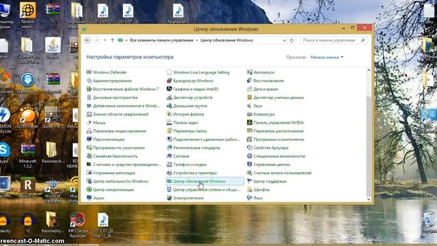
Task: Open Мышь icon
Action: [x=89, y=122]
